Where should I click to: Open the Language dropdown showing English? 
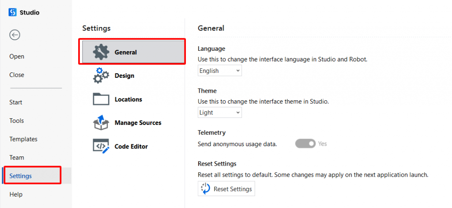tap(220, 71)
